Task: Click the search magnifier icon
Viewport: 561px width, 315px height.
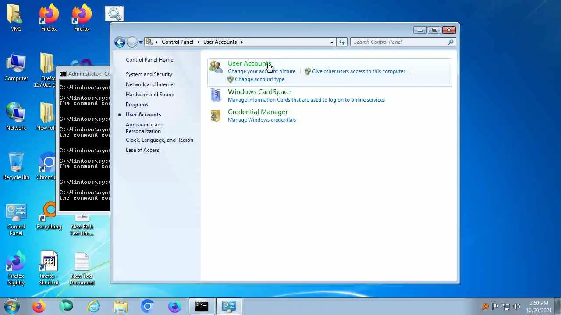Action: [x=451, y=42]
